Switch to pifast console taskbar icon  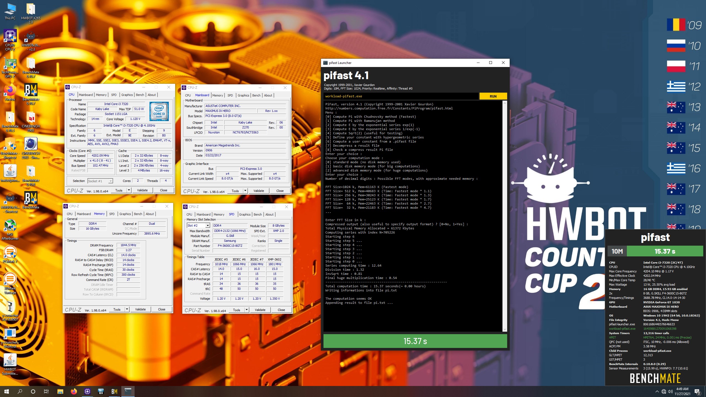pos(128,391)
